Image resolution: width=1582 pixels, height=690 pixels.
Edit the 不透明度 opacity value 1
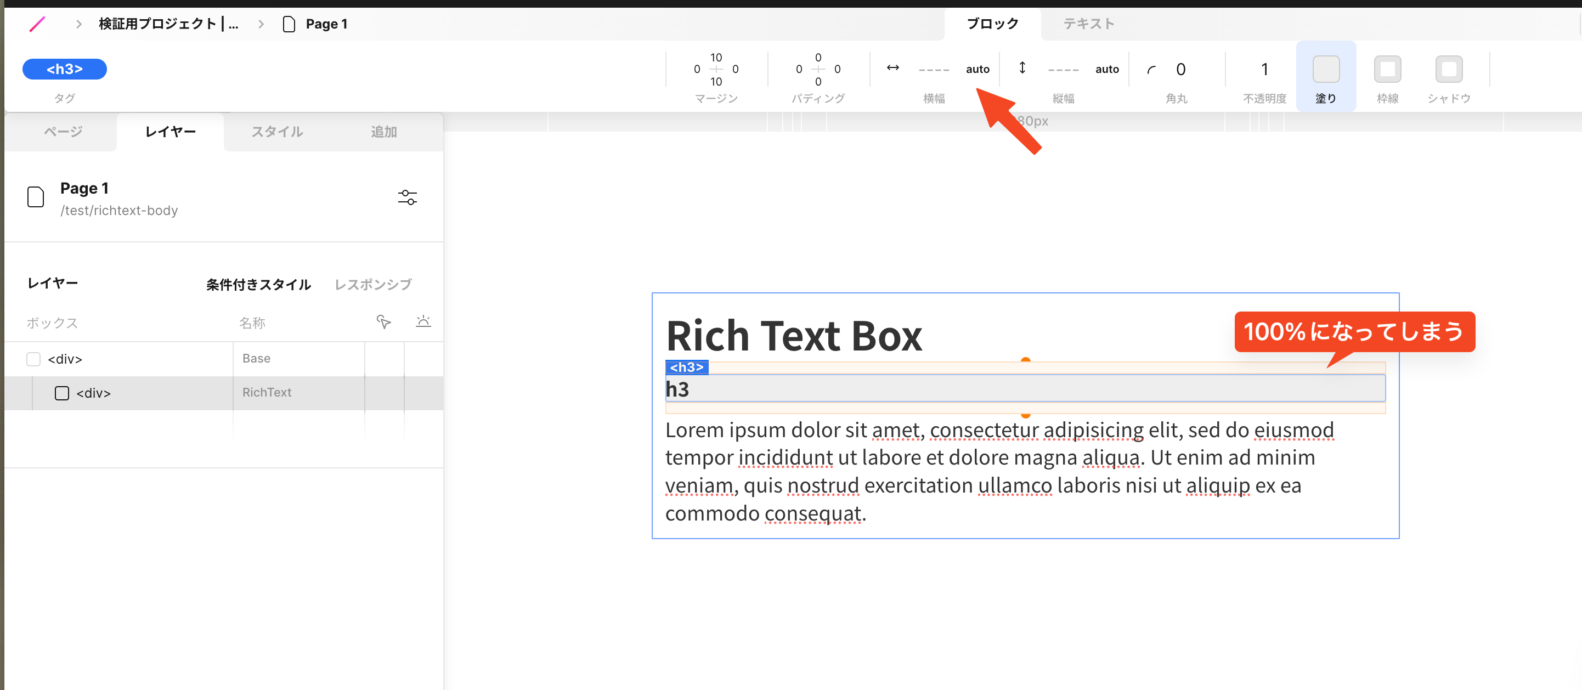(x=1264, y=69)
